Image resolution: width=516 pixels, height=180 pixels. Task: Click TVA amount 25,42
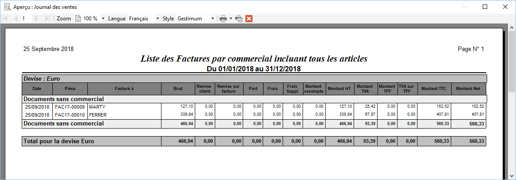coord(370,106)
